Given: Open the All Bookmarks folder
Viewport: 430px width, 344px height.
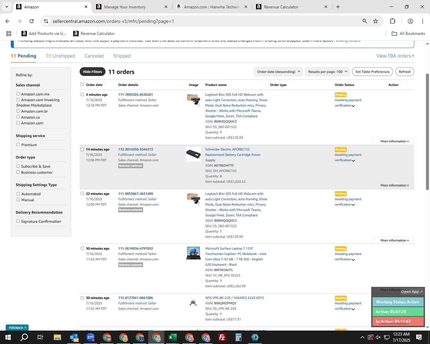Looking at the screenshot, I should tap(408, 34).
